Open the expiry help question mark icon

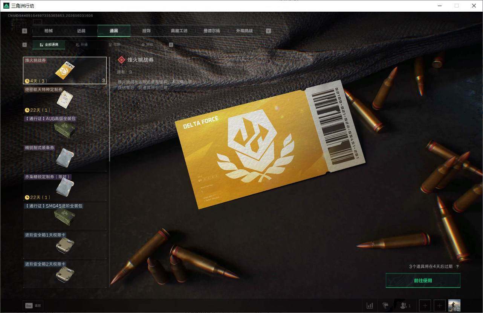(x=457, y=267)
